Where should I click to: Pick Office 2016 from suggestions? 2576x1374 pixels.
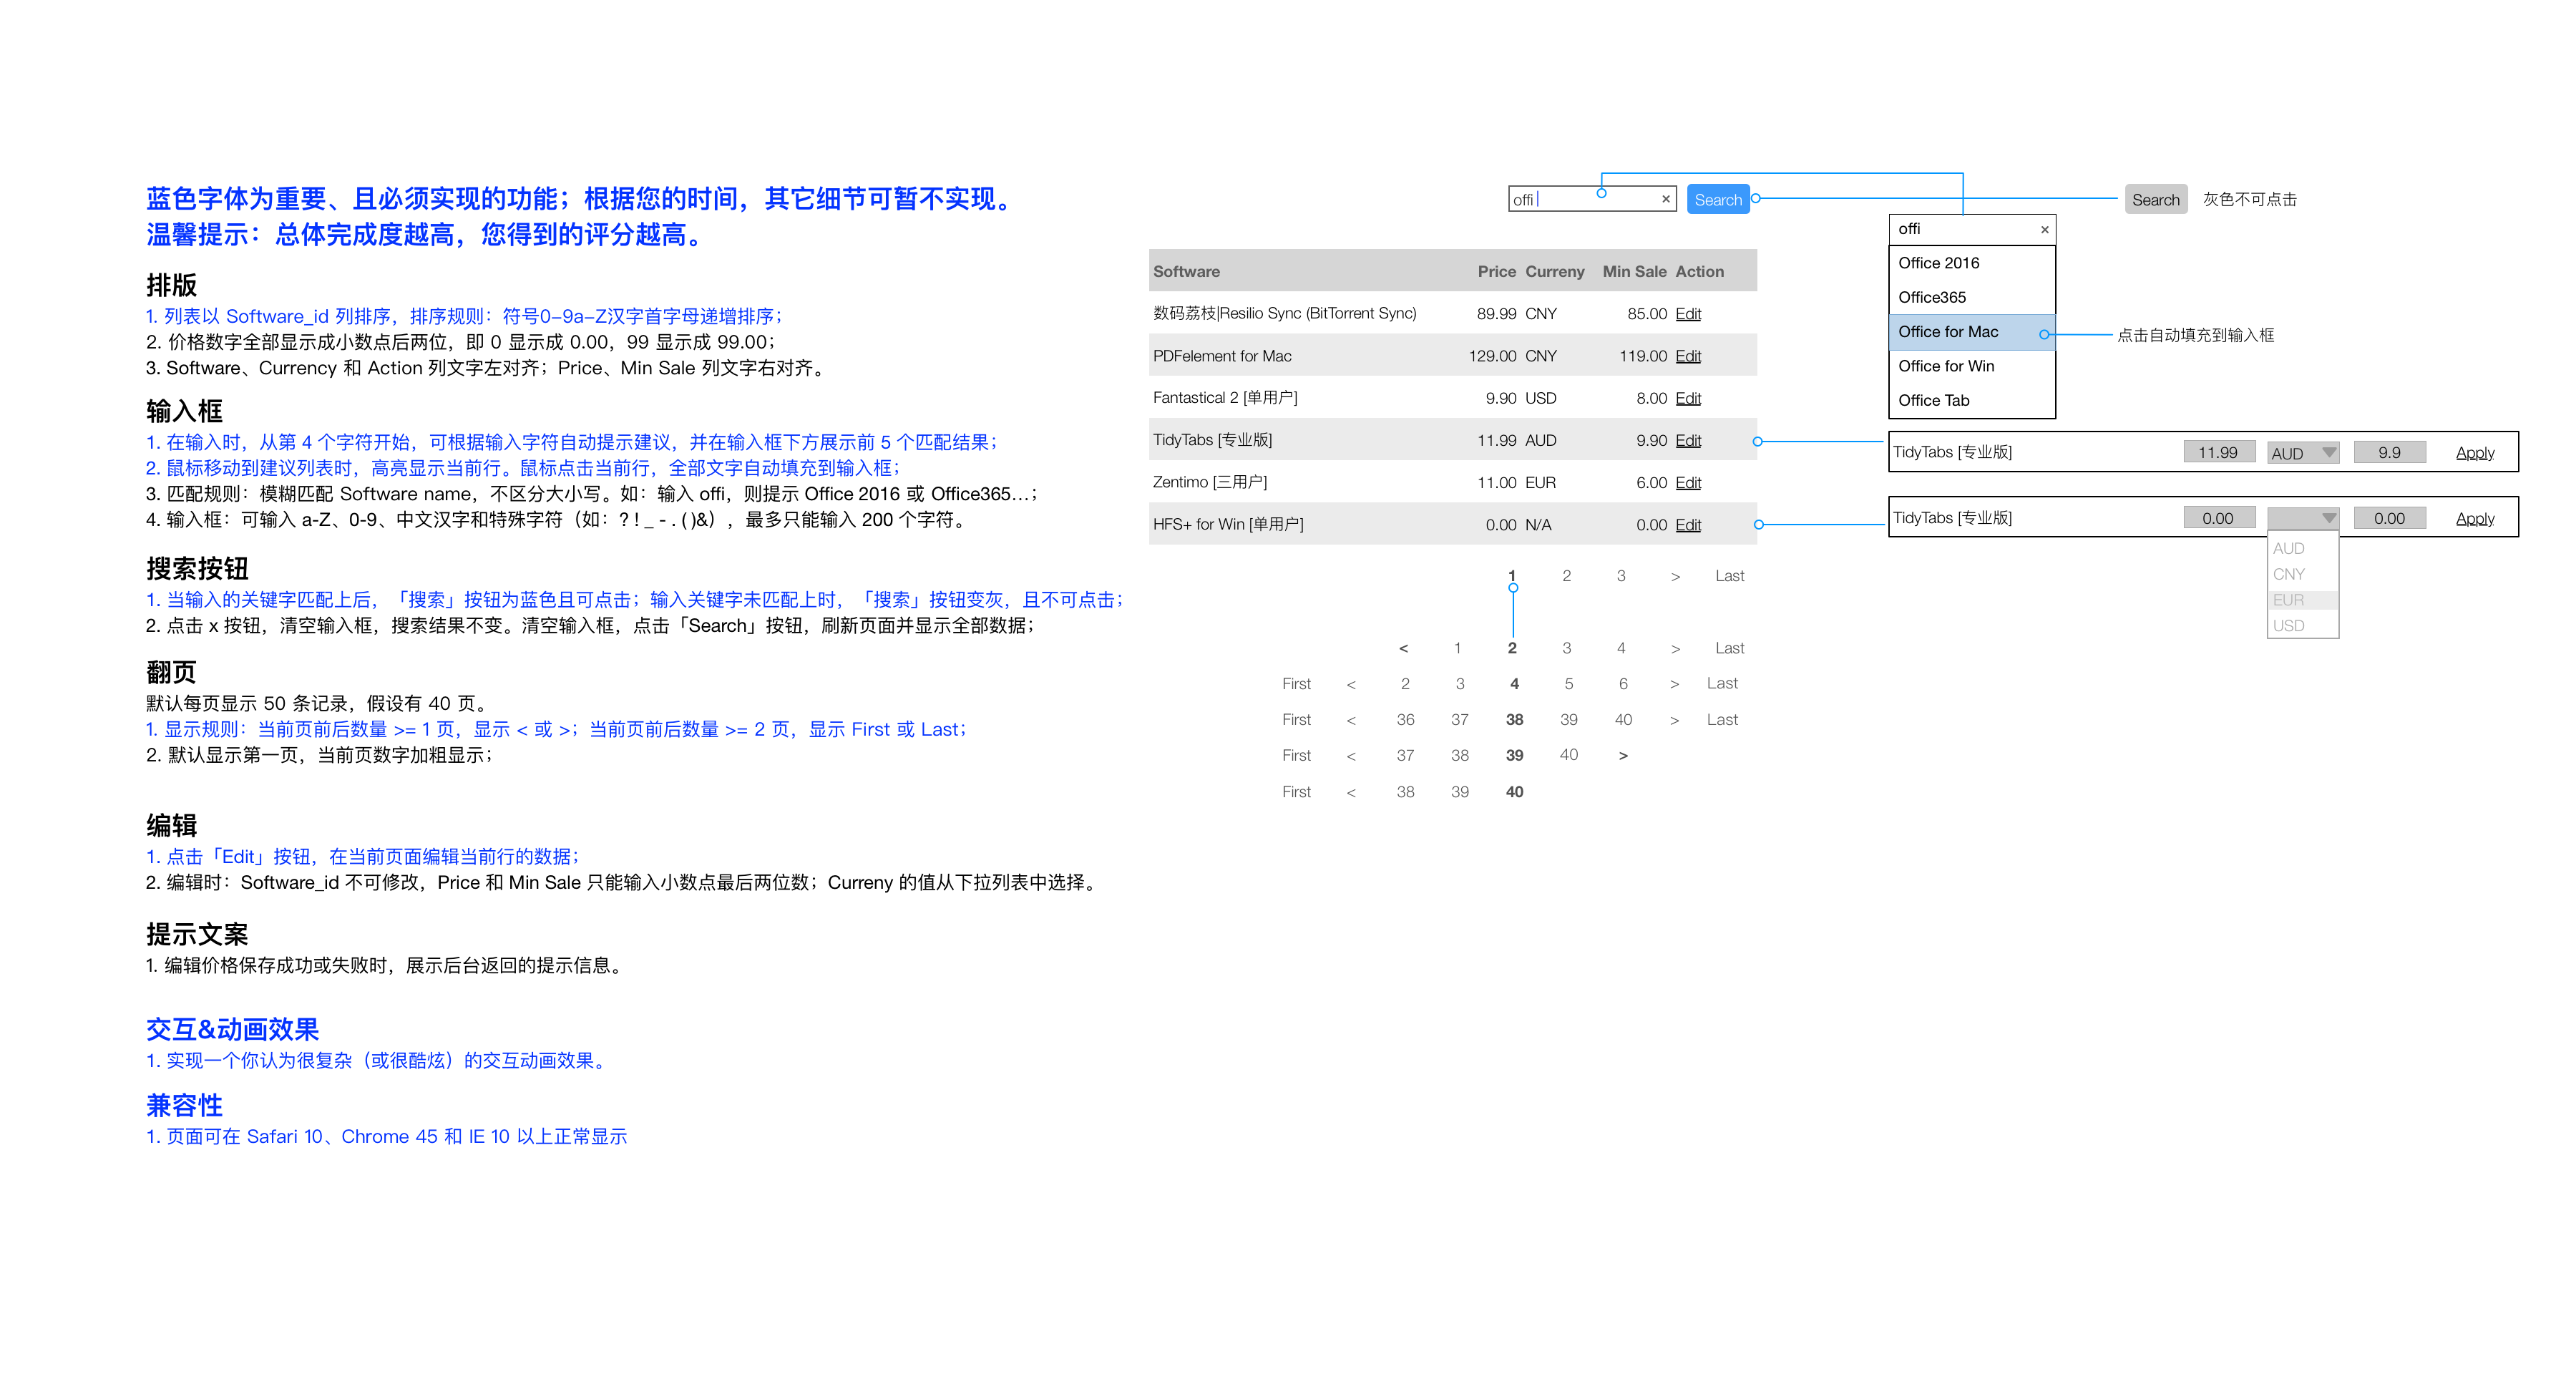(1938, 263)
